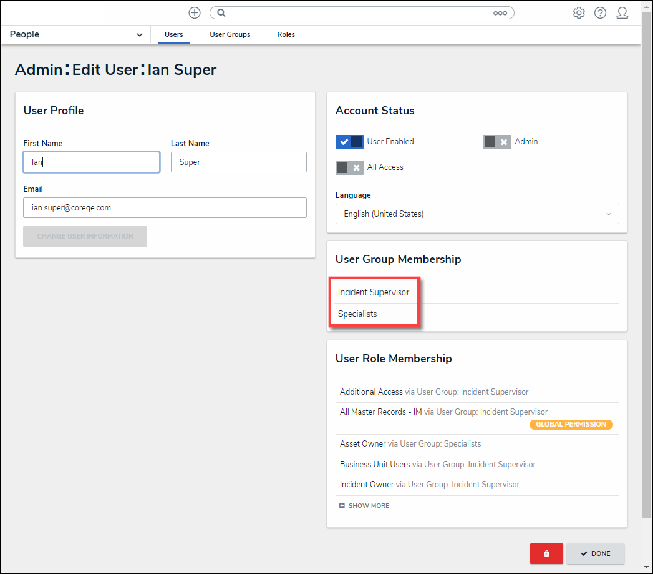This screenshot has width=653, height=574.
Task: Click the plus icon beside Show More
Action: 342,506
